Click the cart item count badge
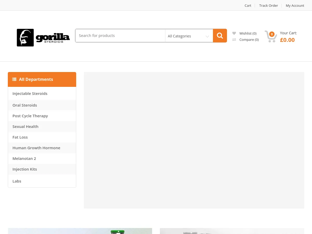 (272, 34)
